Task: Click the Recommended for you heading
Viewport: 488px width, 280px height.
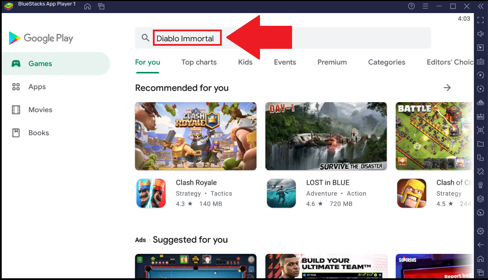Action: pos(182,88)
